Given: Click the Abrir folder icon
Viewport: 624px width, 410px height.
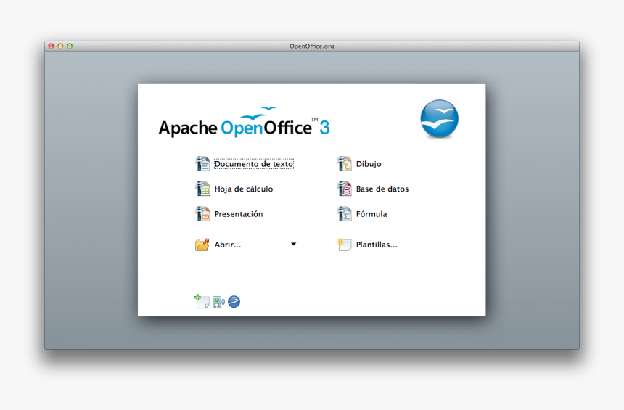Looking at the screenshot, I should tap(202, 245).
